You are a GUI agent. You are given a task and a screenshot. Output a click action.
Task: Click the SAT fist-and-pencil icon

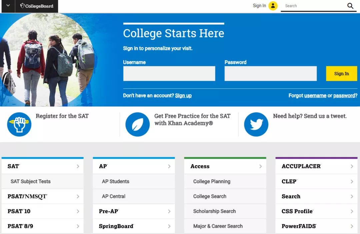(x=19, y=124)
